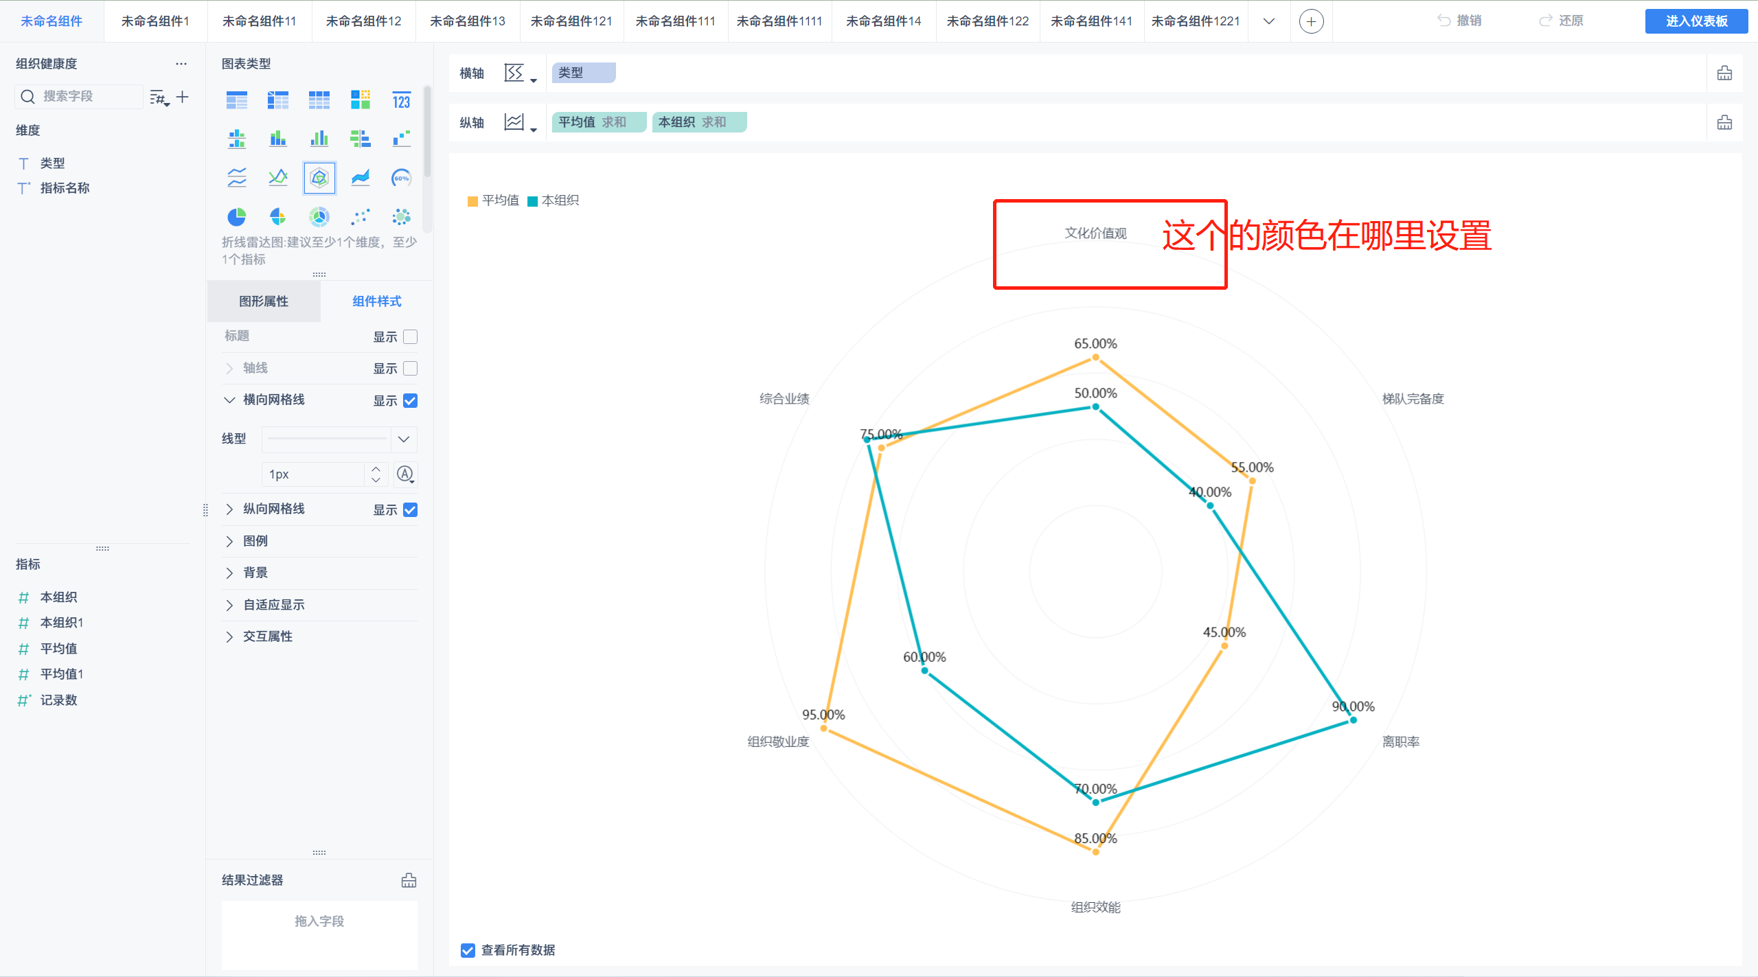Select the bubble cluster chart icon

click(402, 217)
